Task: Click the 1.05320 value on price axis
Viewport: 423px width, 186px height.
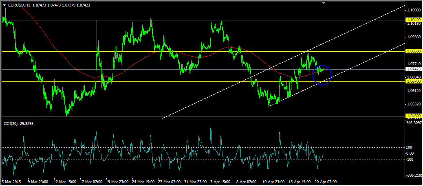Action: pos(414,104)
